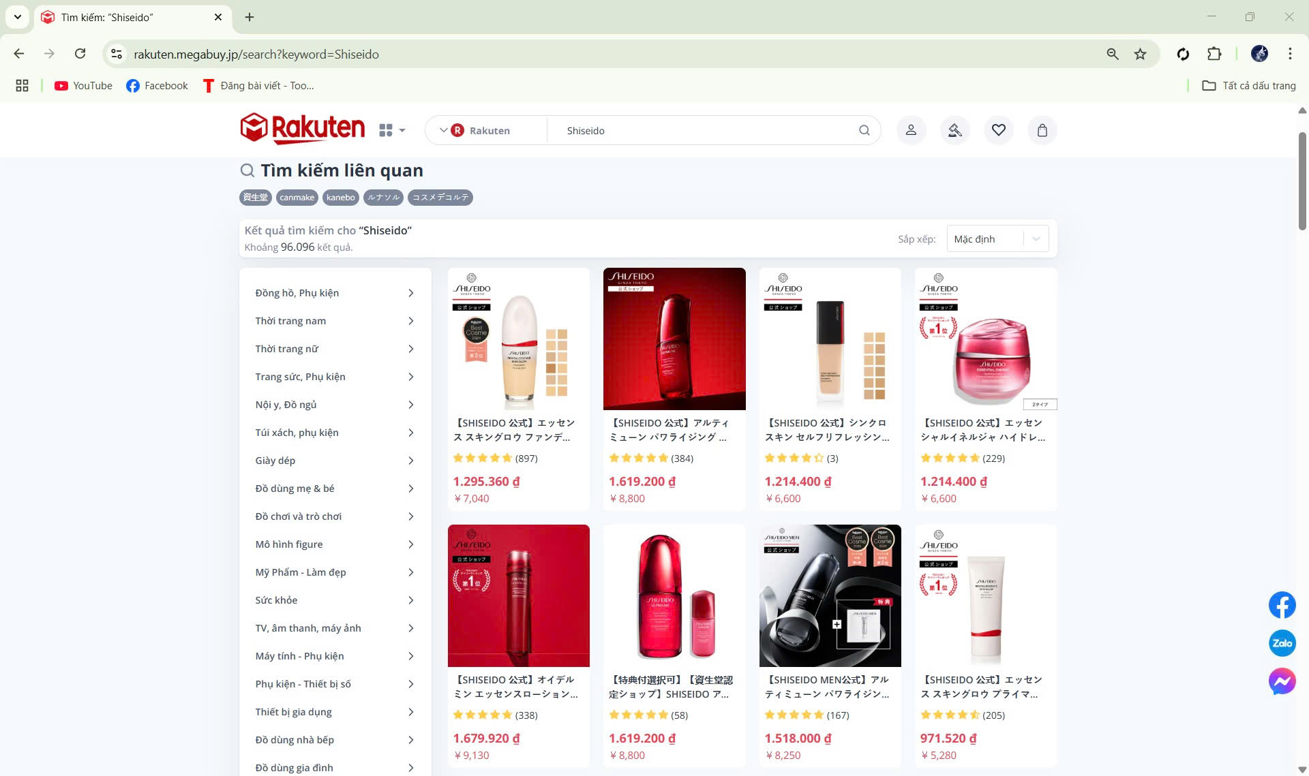Go back using browser back arrow
This screenshot has width=1309, height=776.
pos(19,54)
